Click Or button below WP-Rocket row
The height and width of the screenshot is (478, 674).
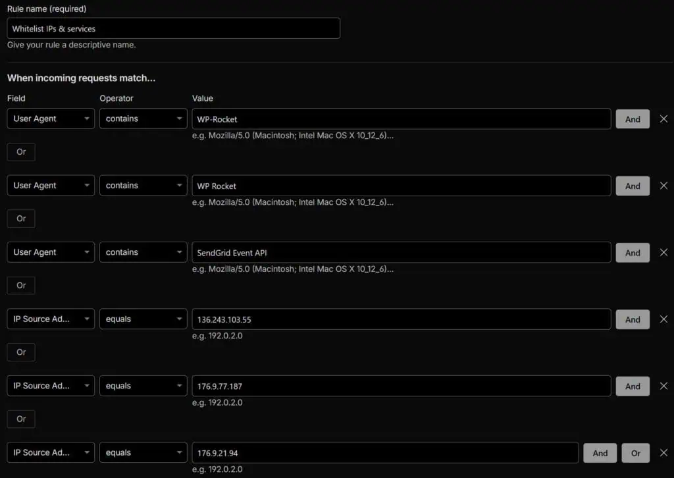coord(21,152)
